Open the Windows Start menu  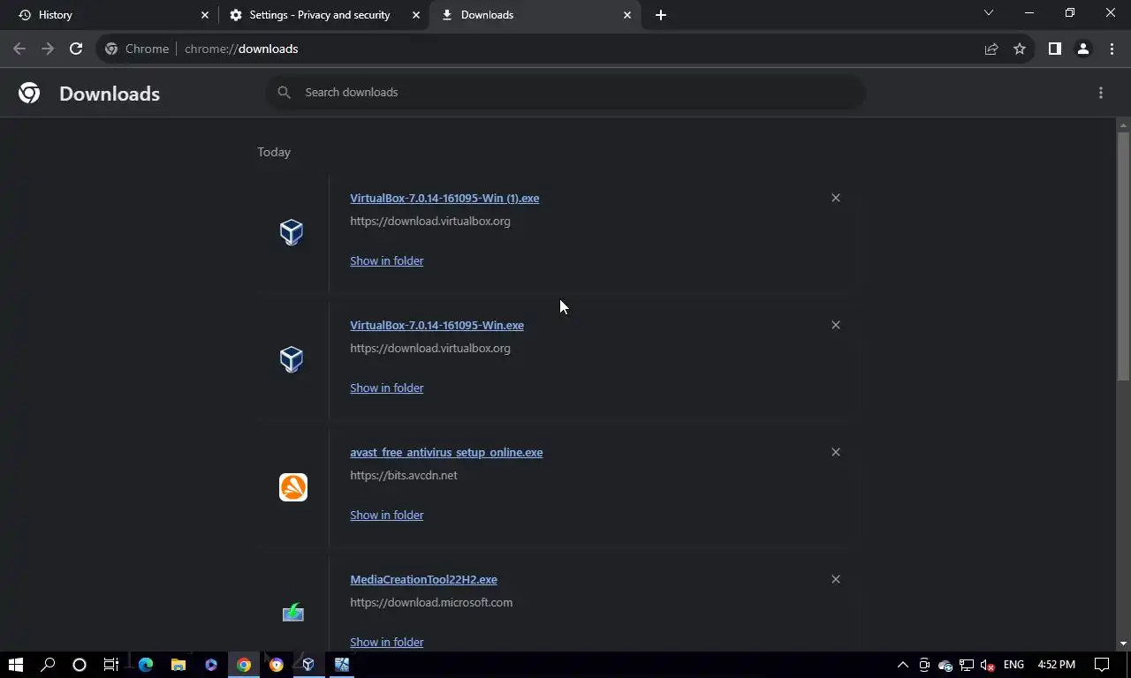(15, 665)
